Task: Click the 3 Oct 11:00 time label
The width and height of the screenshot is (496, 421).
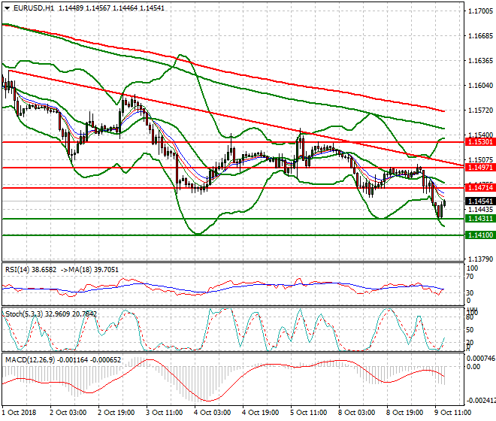Action: click(164, 413)
